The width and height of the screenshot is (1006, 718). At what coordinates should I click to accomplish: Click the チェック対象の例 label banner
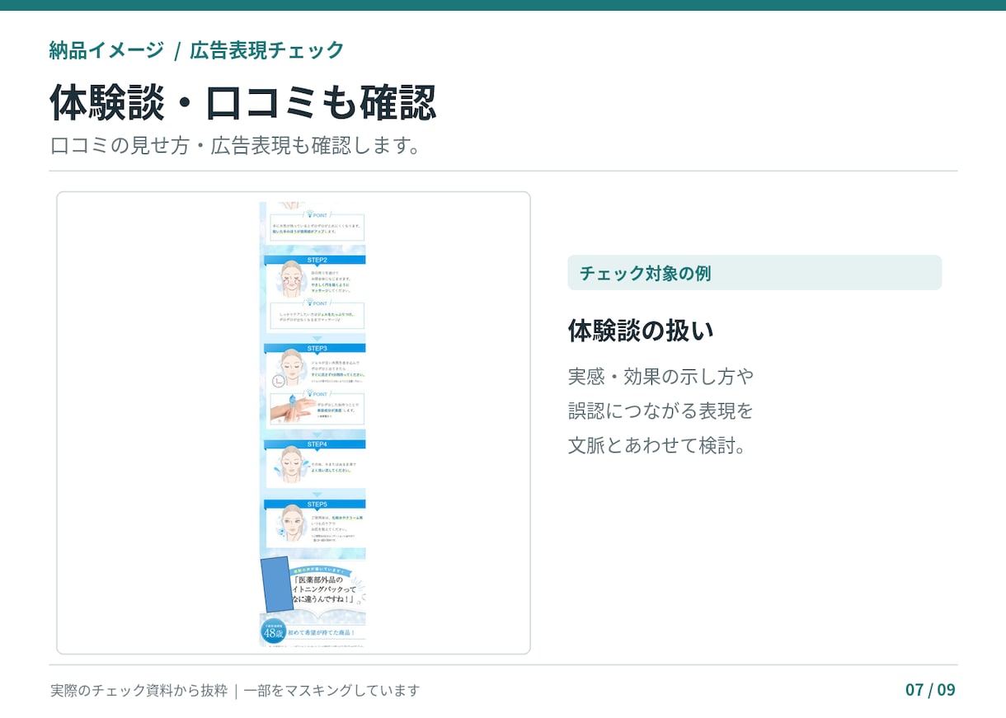pyautogui.click(x=754, y=273)
